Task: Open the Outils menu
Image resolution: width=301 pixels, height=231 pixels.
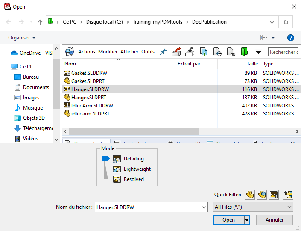Action: [148, 52]
